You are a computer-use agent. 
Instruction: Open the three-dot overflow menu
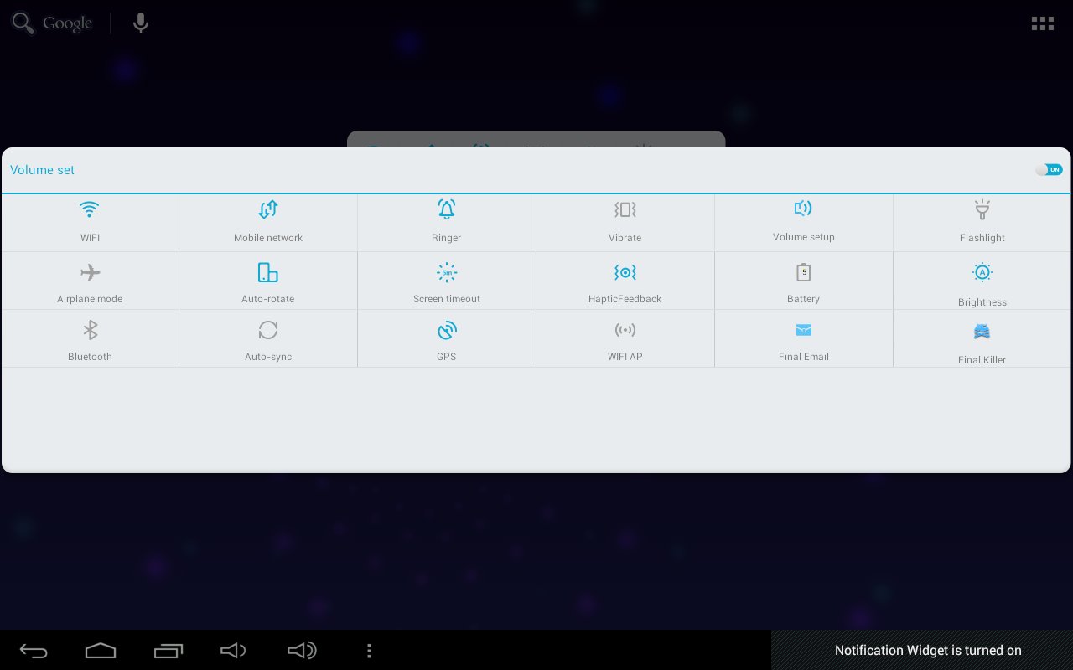[x=369, y=651]
